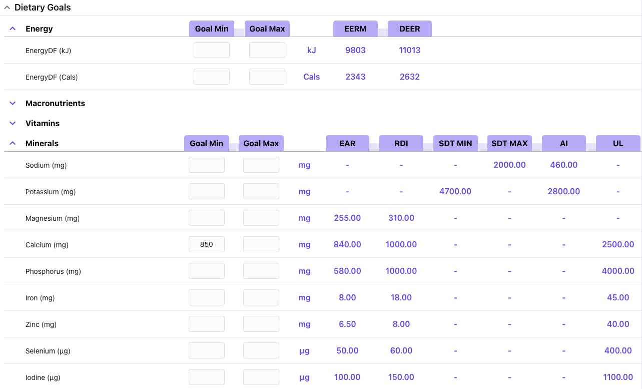642x389 pixels.
Task: Click the AI column header
Action: pyautogui.click(x=564, y=143)
